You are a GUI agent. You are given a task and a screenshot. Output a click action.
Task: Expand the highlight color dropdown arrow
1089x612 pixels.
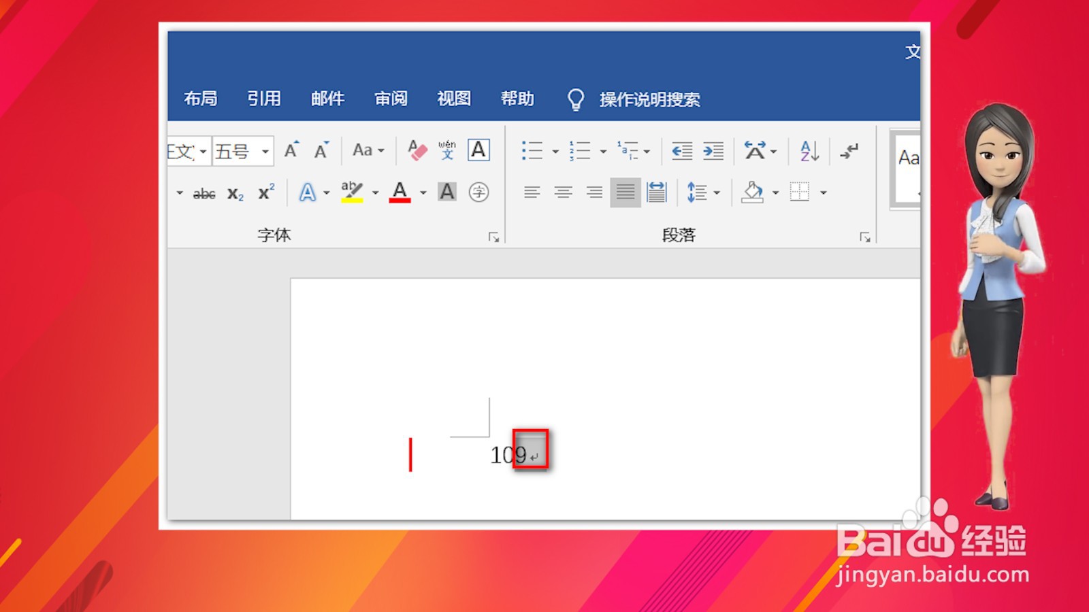(375, 193)
